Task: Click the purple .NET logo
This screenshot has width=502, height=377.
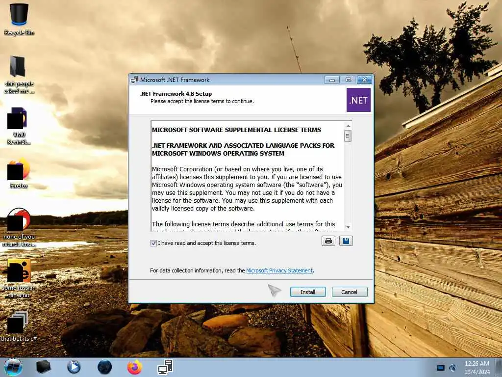Action: point(358,100)
